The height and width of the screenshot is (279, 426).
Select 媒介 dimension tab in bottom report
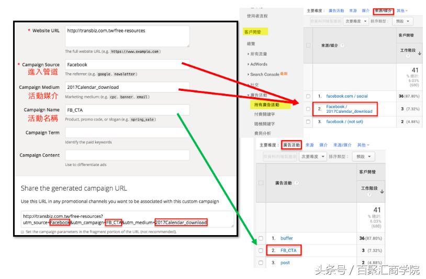click(323, 145)
